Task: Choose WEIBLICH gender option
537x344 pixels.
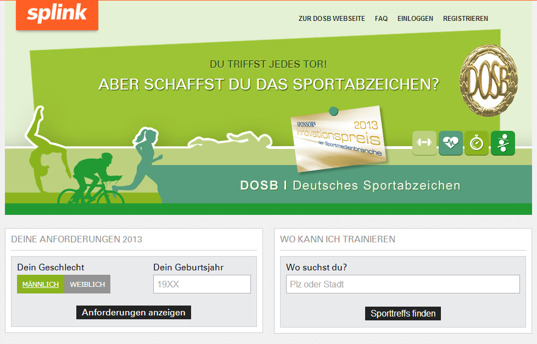Action: pyautogui.click(x=87, y=284)
